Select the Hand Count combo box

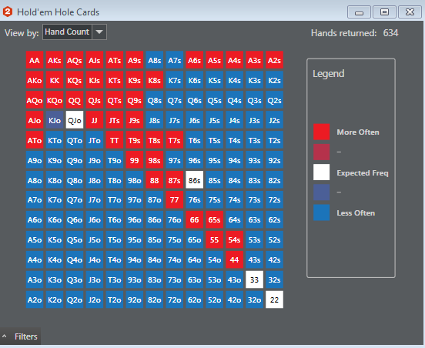click(75, 32)
